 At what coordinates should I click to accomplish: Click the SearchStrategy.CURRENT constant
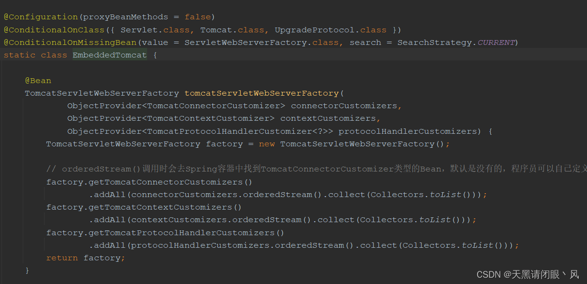(456, 43)
